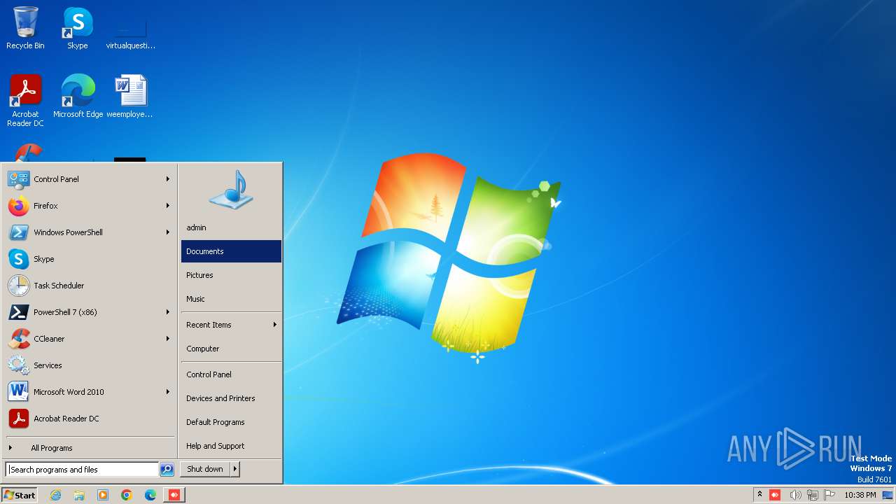This screenshot has width=896, height=504.
Task: Open the volume speaker tray icon
Action: pyautogui.click(x=795, y=495)
